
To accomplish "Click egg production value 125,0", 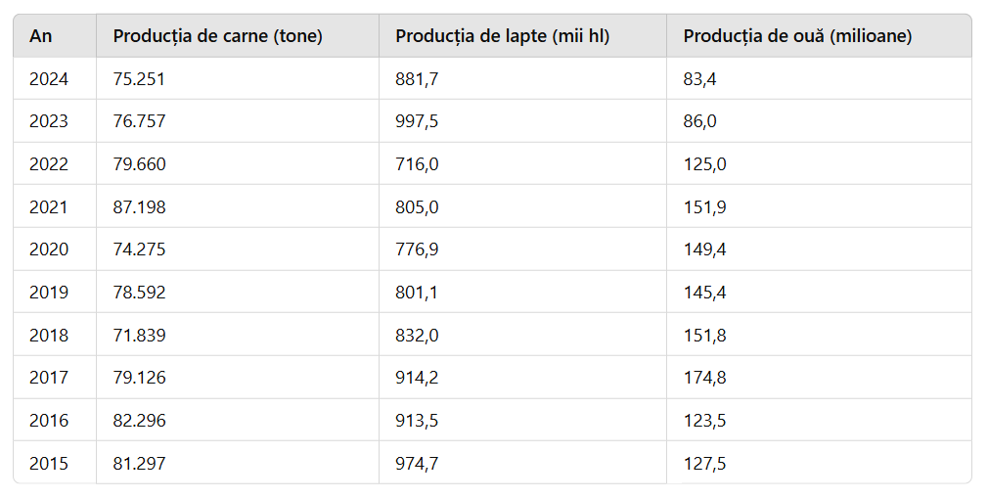I will coord(704,164).
